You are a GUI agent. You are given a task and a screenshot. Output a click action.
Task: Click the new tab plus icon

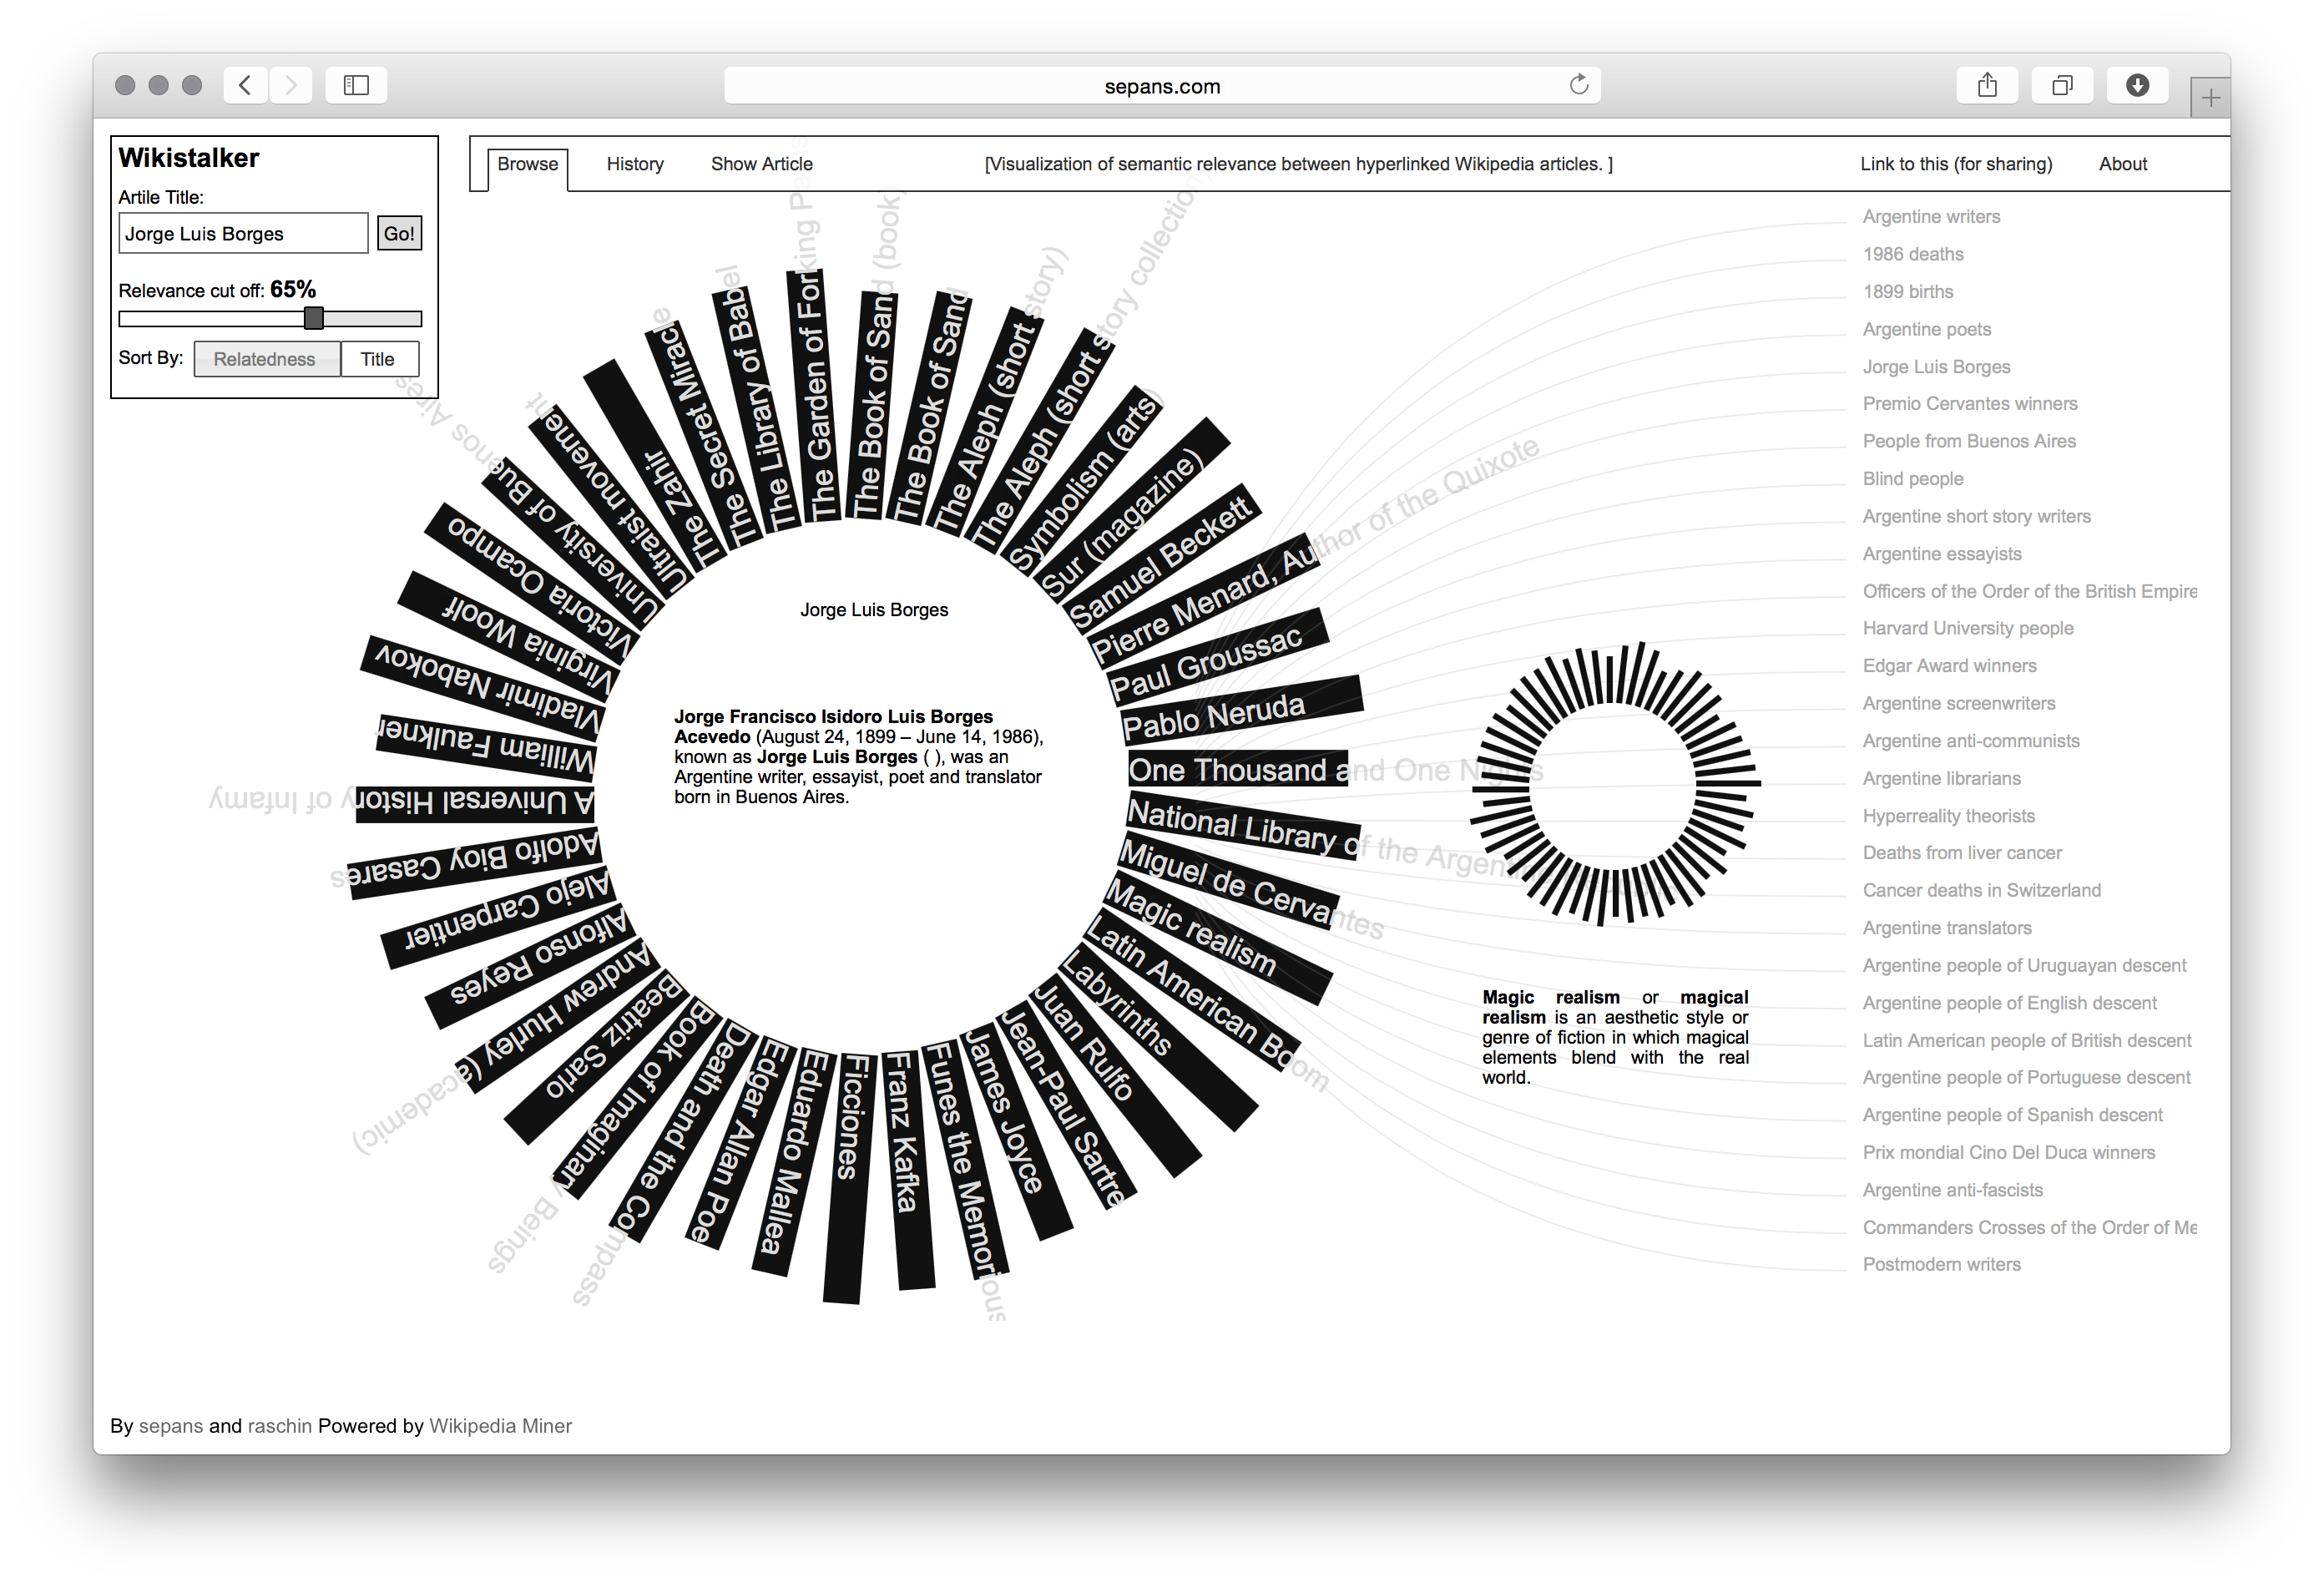tap(2210, 98)
